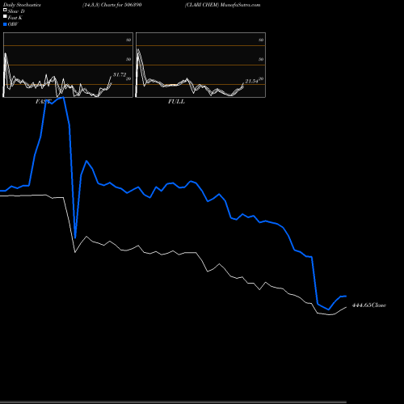404x404 pixels.
Task: Select the 'Daily Stochastics' title text
Action: (x=22, y=5)
